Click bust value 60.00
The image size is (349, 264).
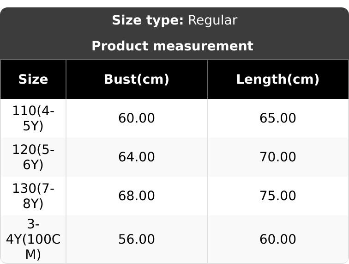point(137,118)
